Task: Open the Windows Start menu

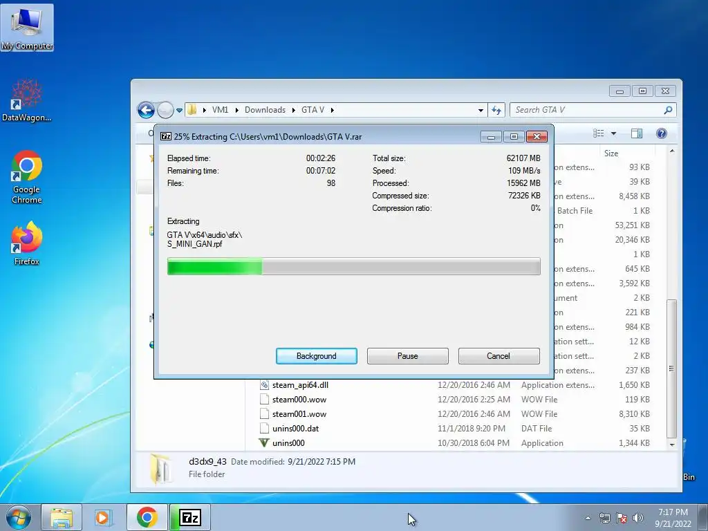Action: [x=19, y=517]
